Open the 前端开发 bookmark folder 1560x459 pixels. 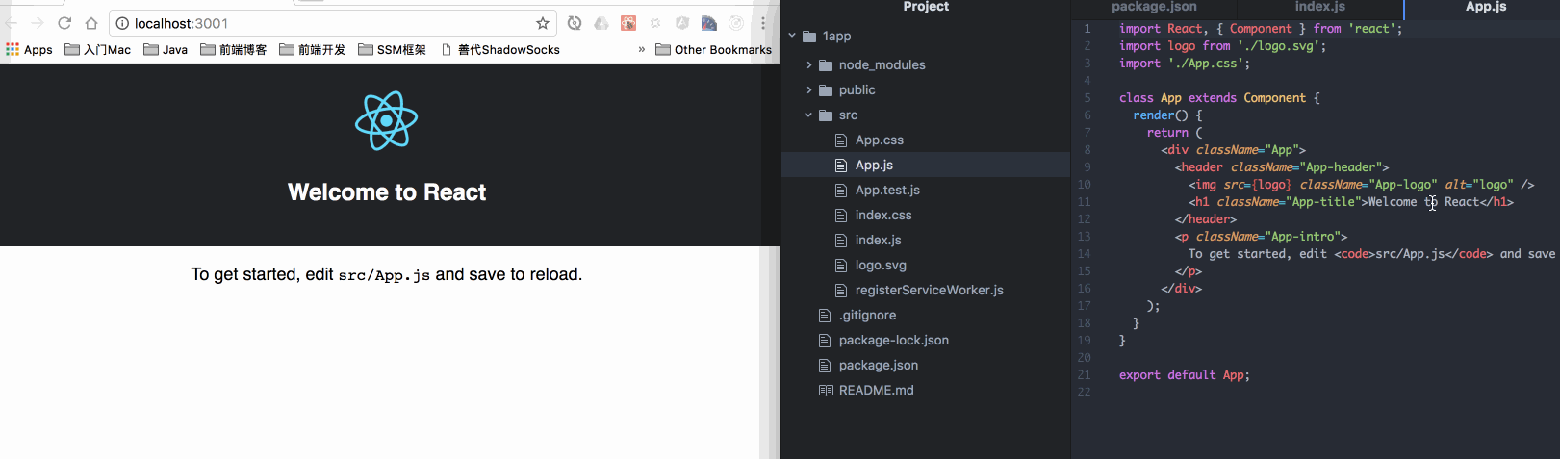312,49
